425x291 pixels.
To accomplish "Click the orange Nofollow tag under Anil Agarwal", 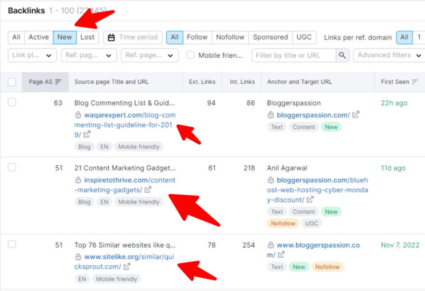I will [x=283, y=224].
